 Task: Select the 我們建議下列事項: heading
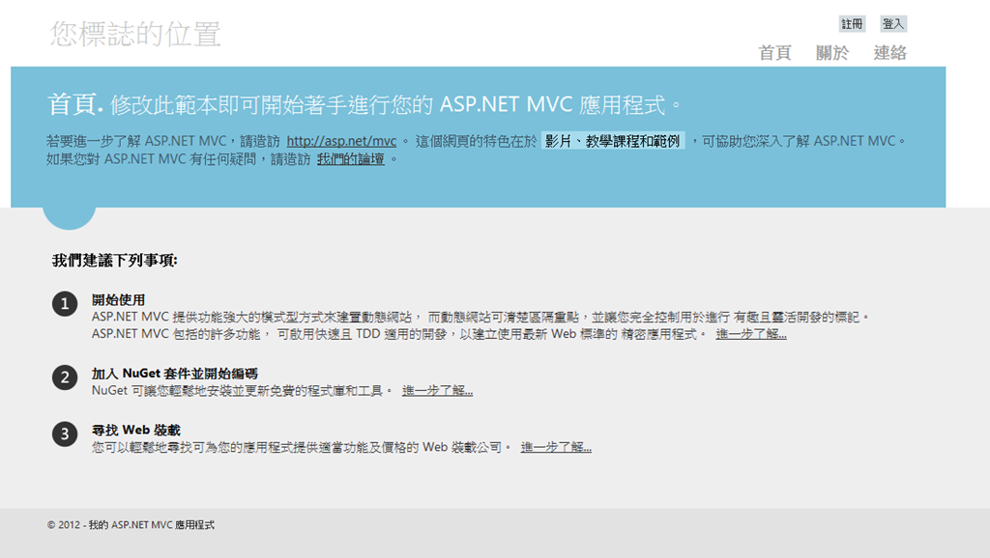pyautogui.click(x=115, y=261)
